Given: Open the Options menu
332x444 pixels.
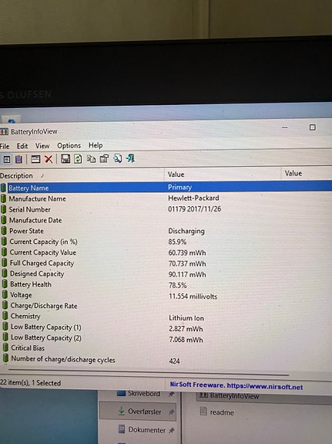Looking at the screenshot, I should click(69, 145).
